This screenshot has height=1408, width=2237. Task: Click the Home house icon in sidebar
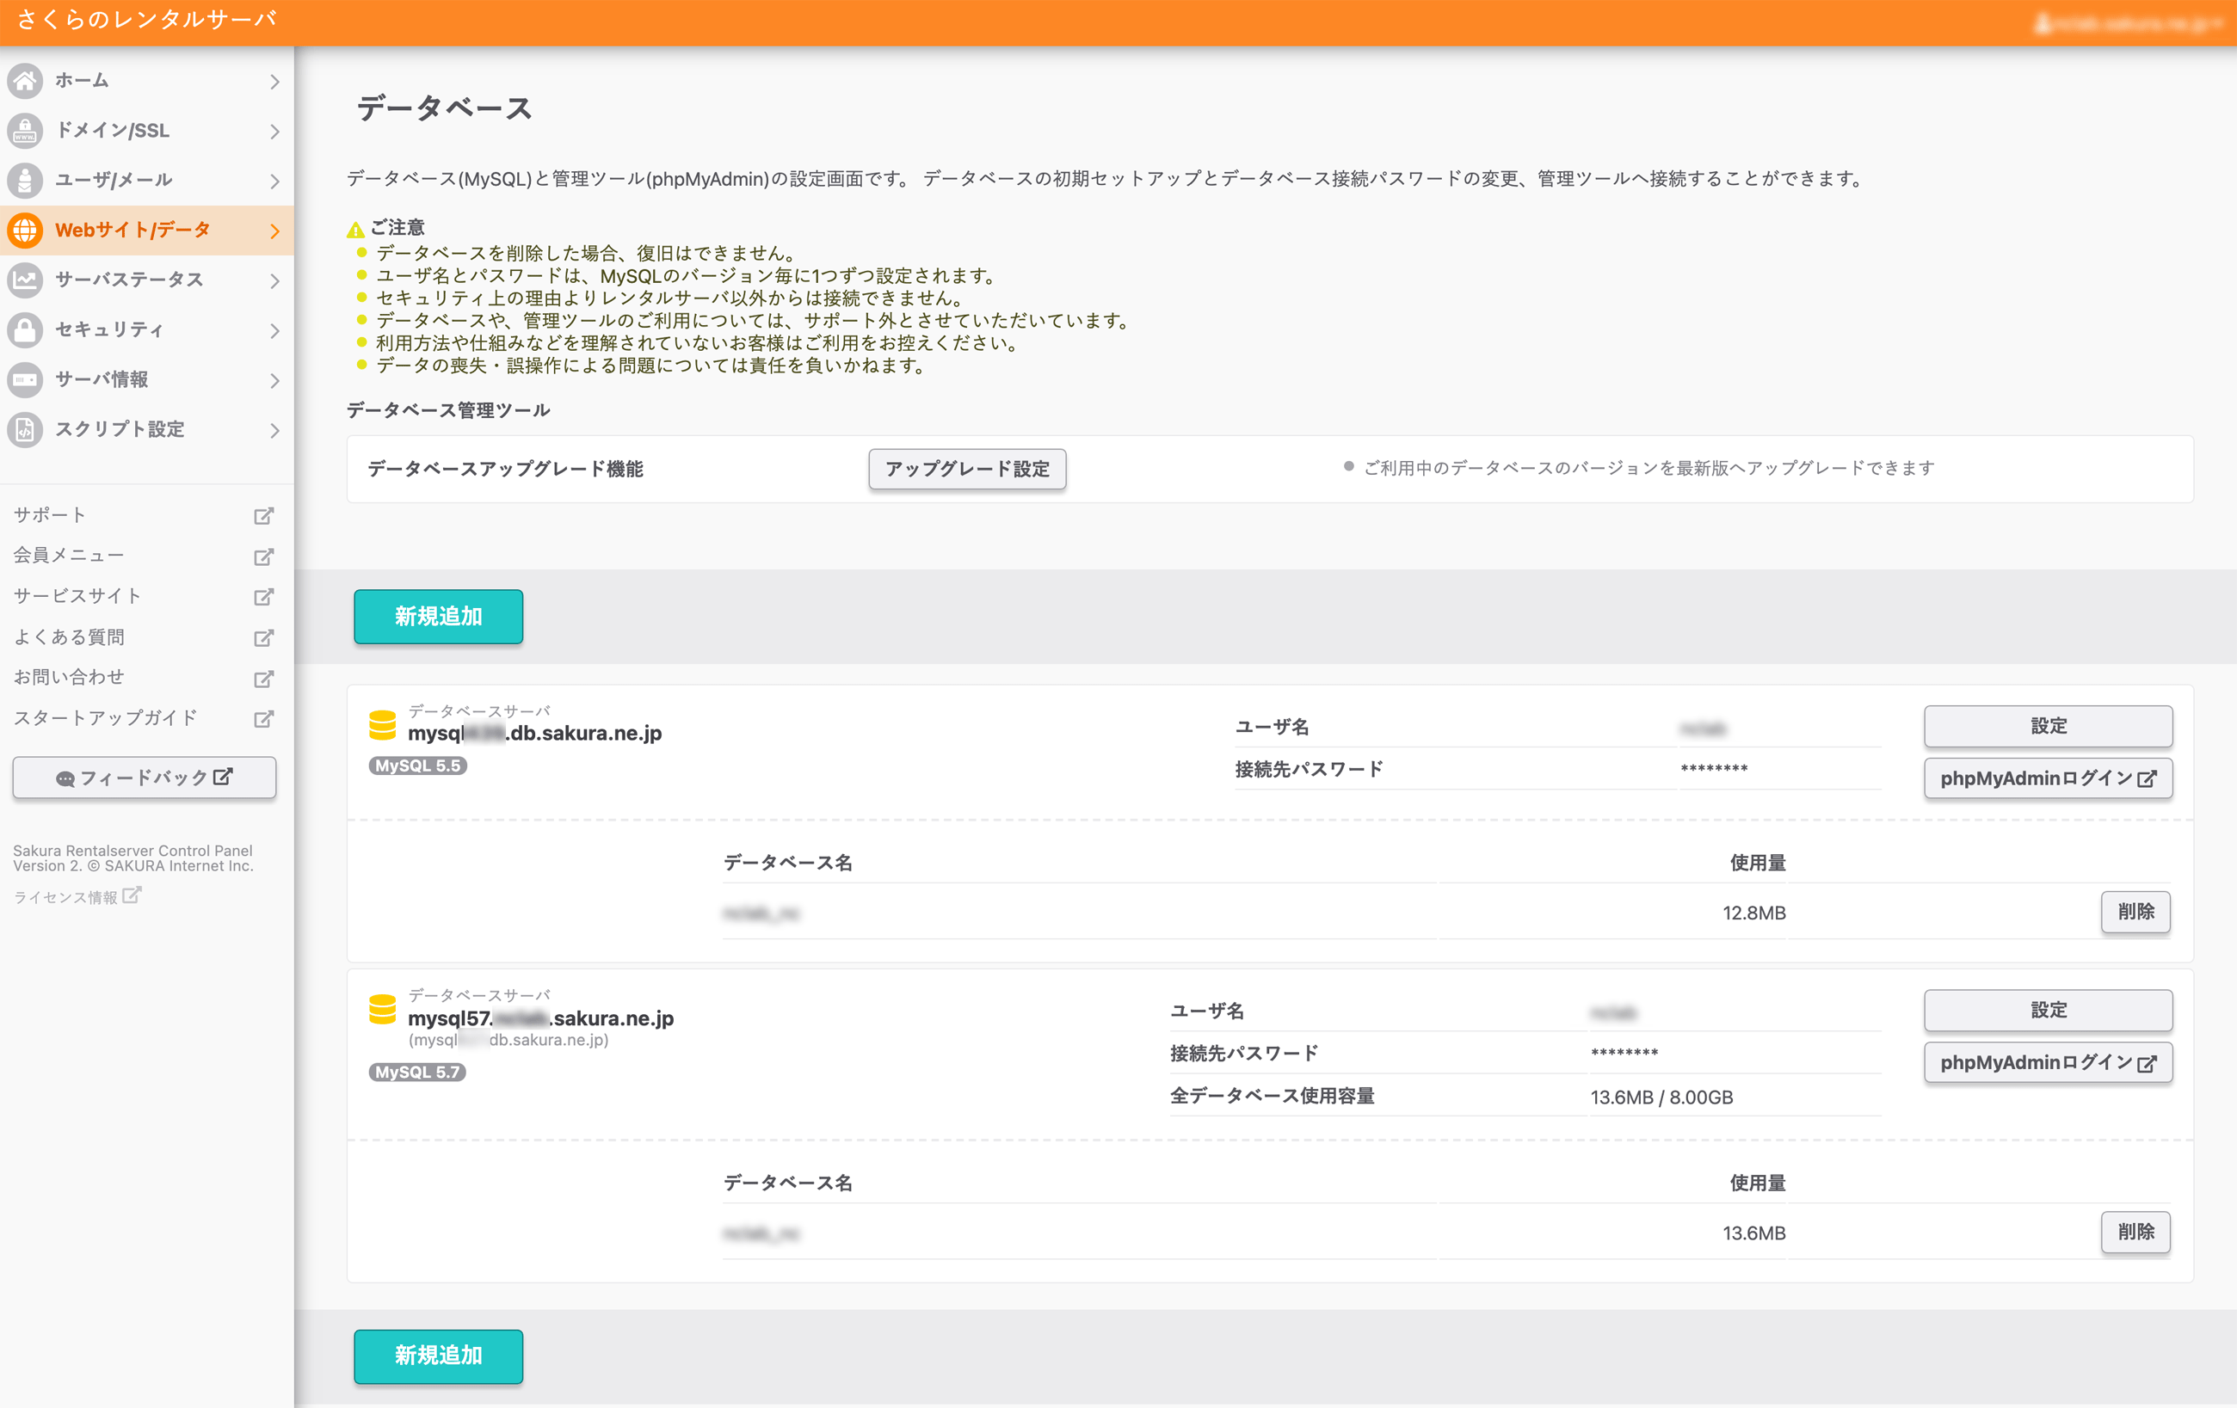[x=25, y=81]
